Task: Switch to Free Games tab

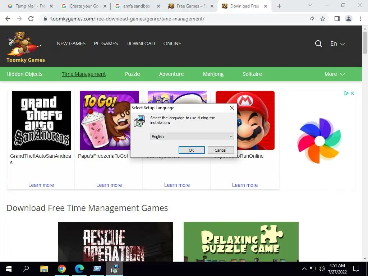Action: click(190, 6)
